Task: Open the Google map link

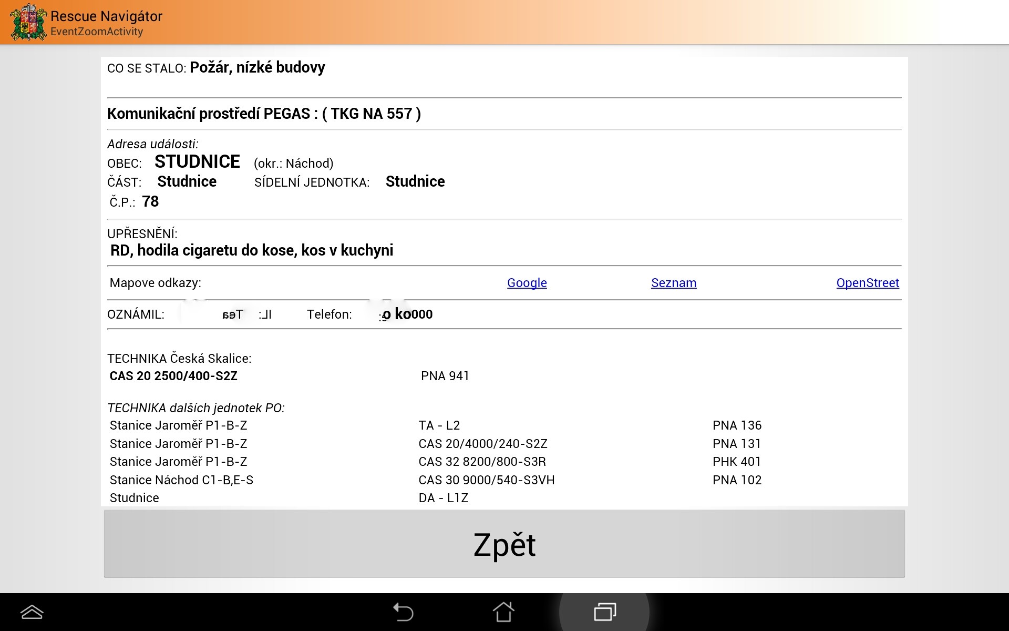Action: point(527,283)
